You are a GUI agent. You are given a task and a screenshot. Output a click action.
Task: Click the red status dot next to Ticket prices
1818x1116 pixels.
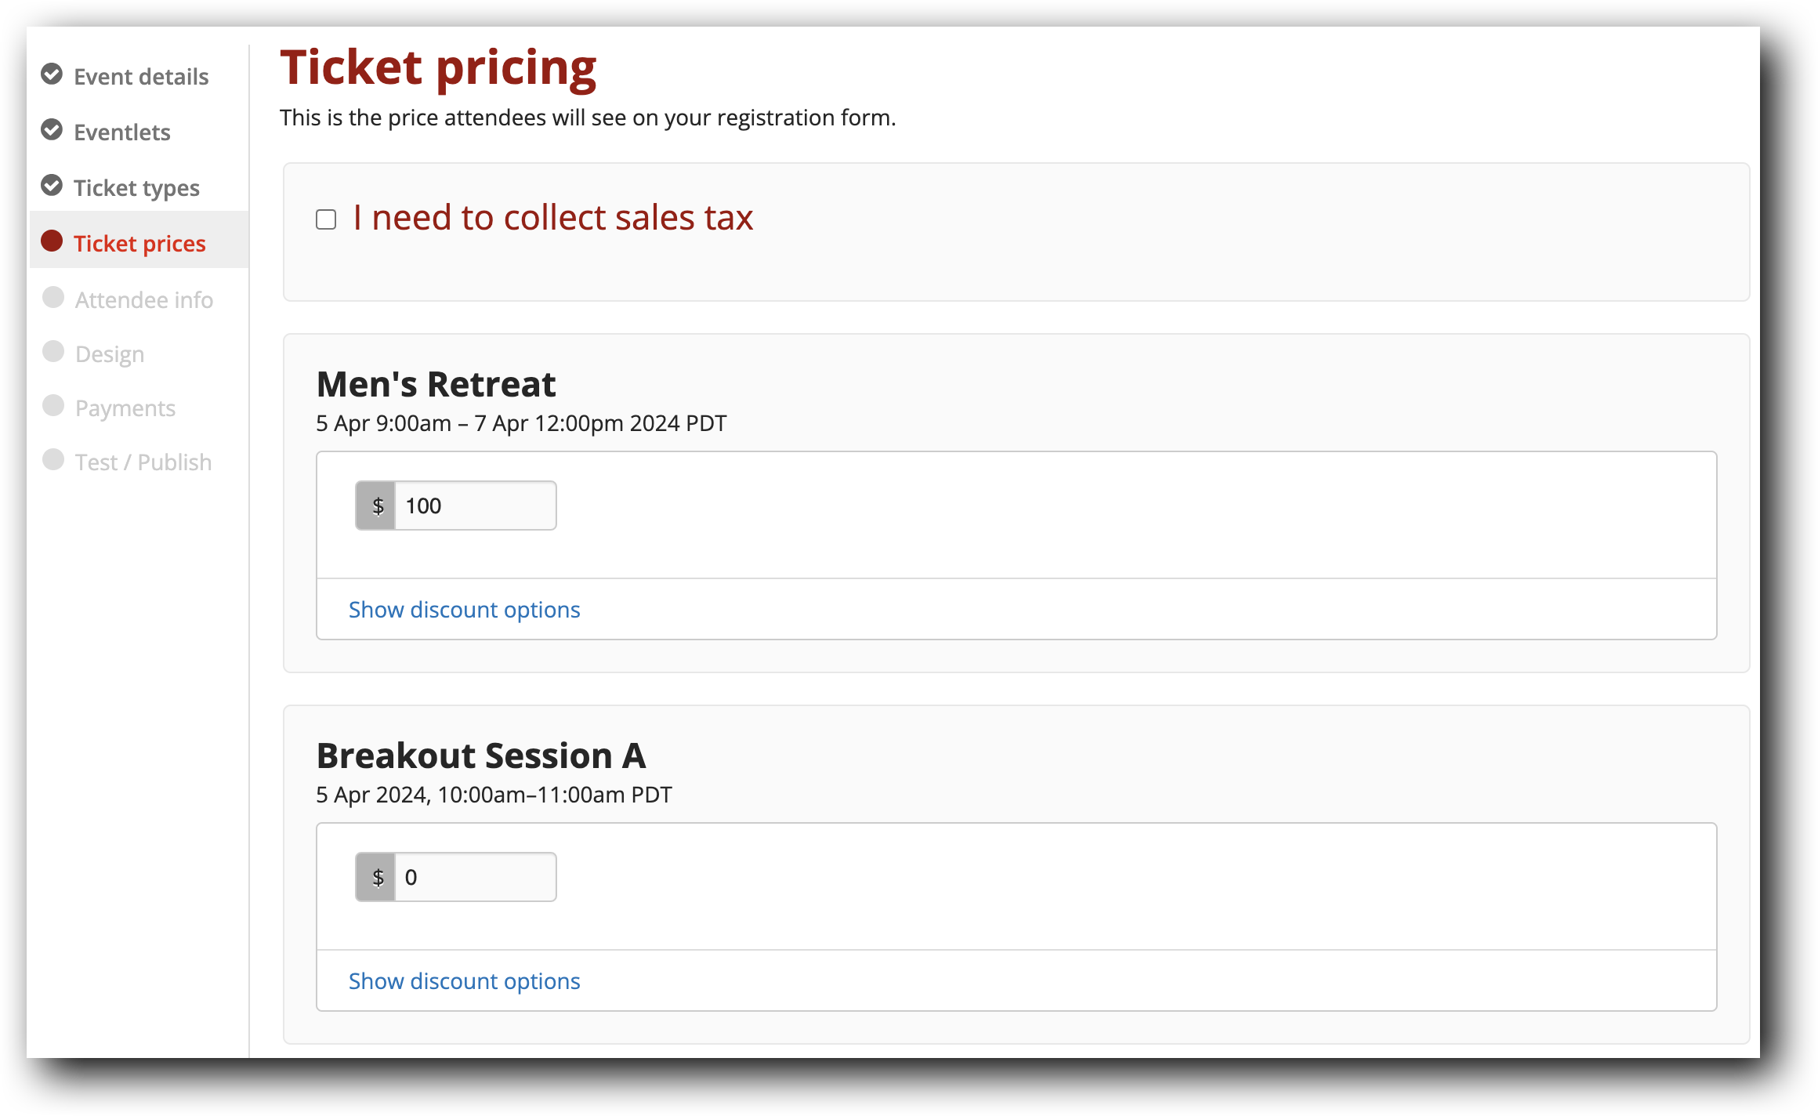52,243
